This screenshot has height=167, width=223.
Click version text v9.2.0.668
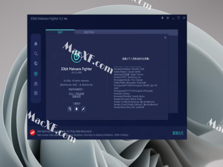pos(77,73)
